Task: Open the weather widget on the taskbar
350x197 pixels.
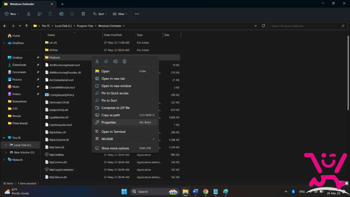Action: [x=17, y=192]
